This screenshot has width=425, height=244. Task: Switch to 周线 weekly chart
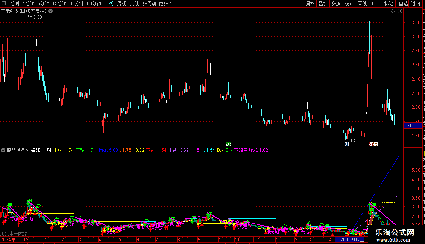(x=122, y=3)
